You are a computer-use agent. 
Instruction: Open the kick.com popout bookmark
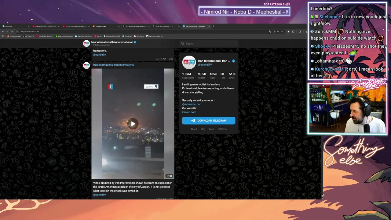point(64,36)
